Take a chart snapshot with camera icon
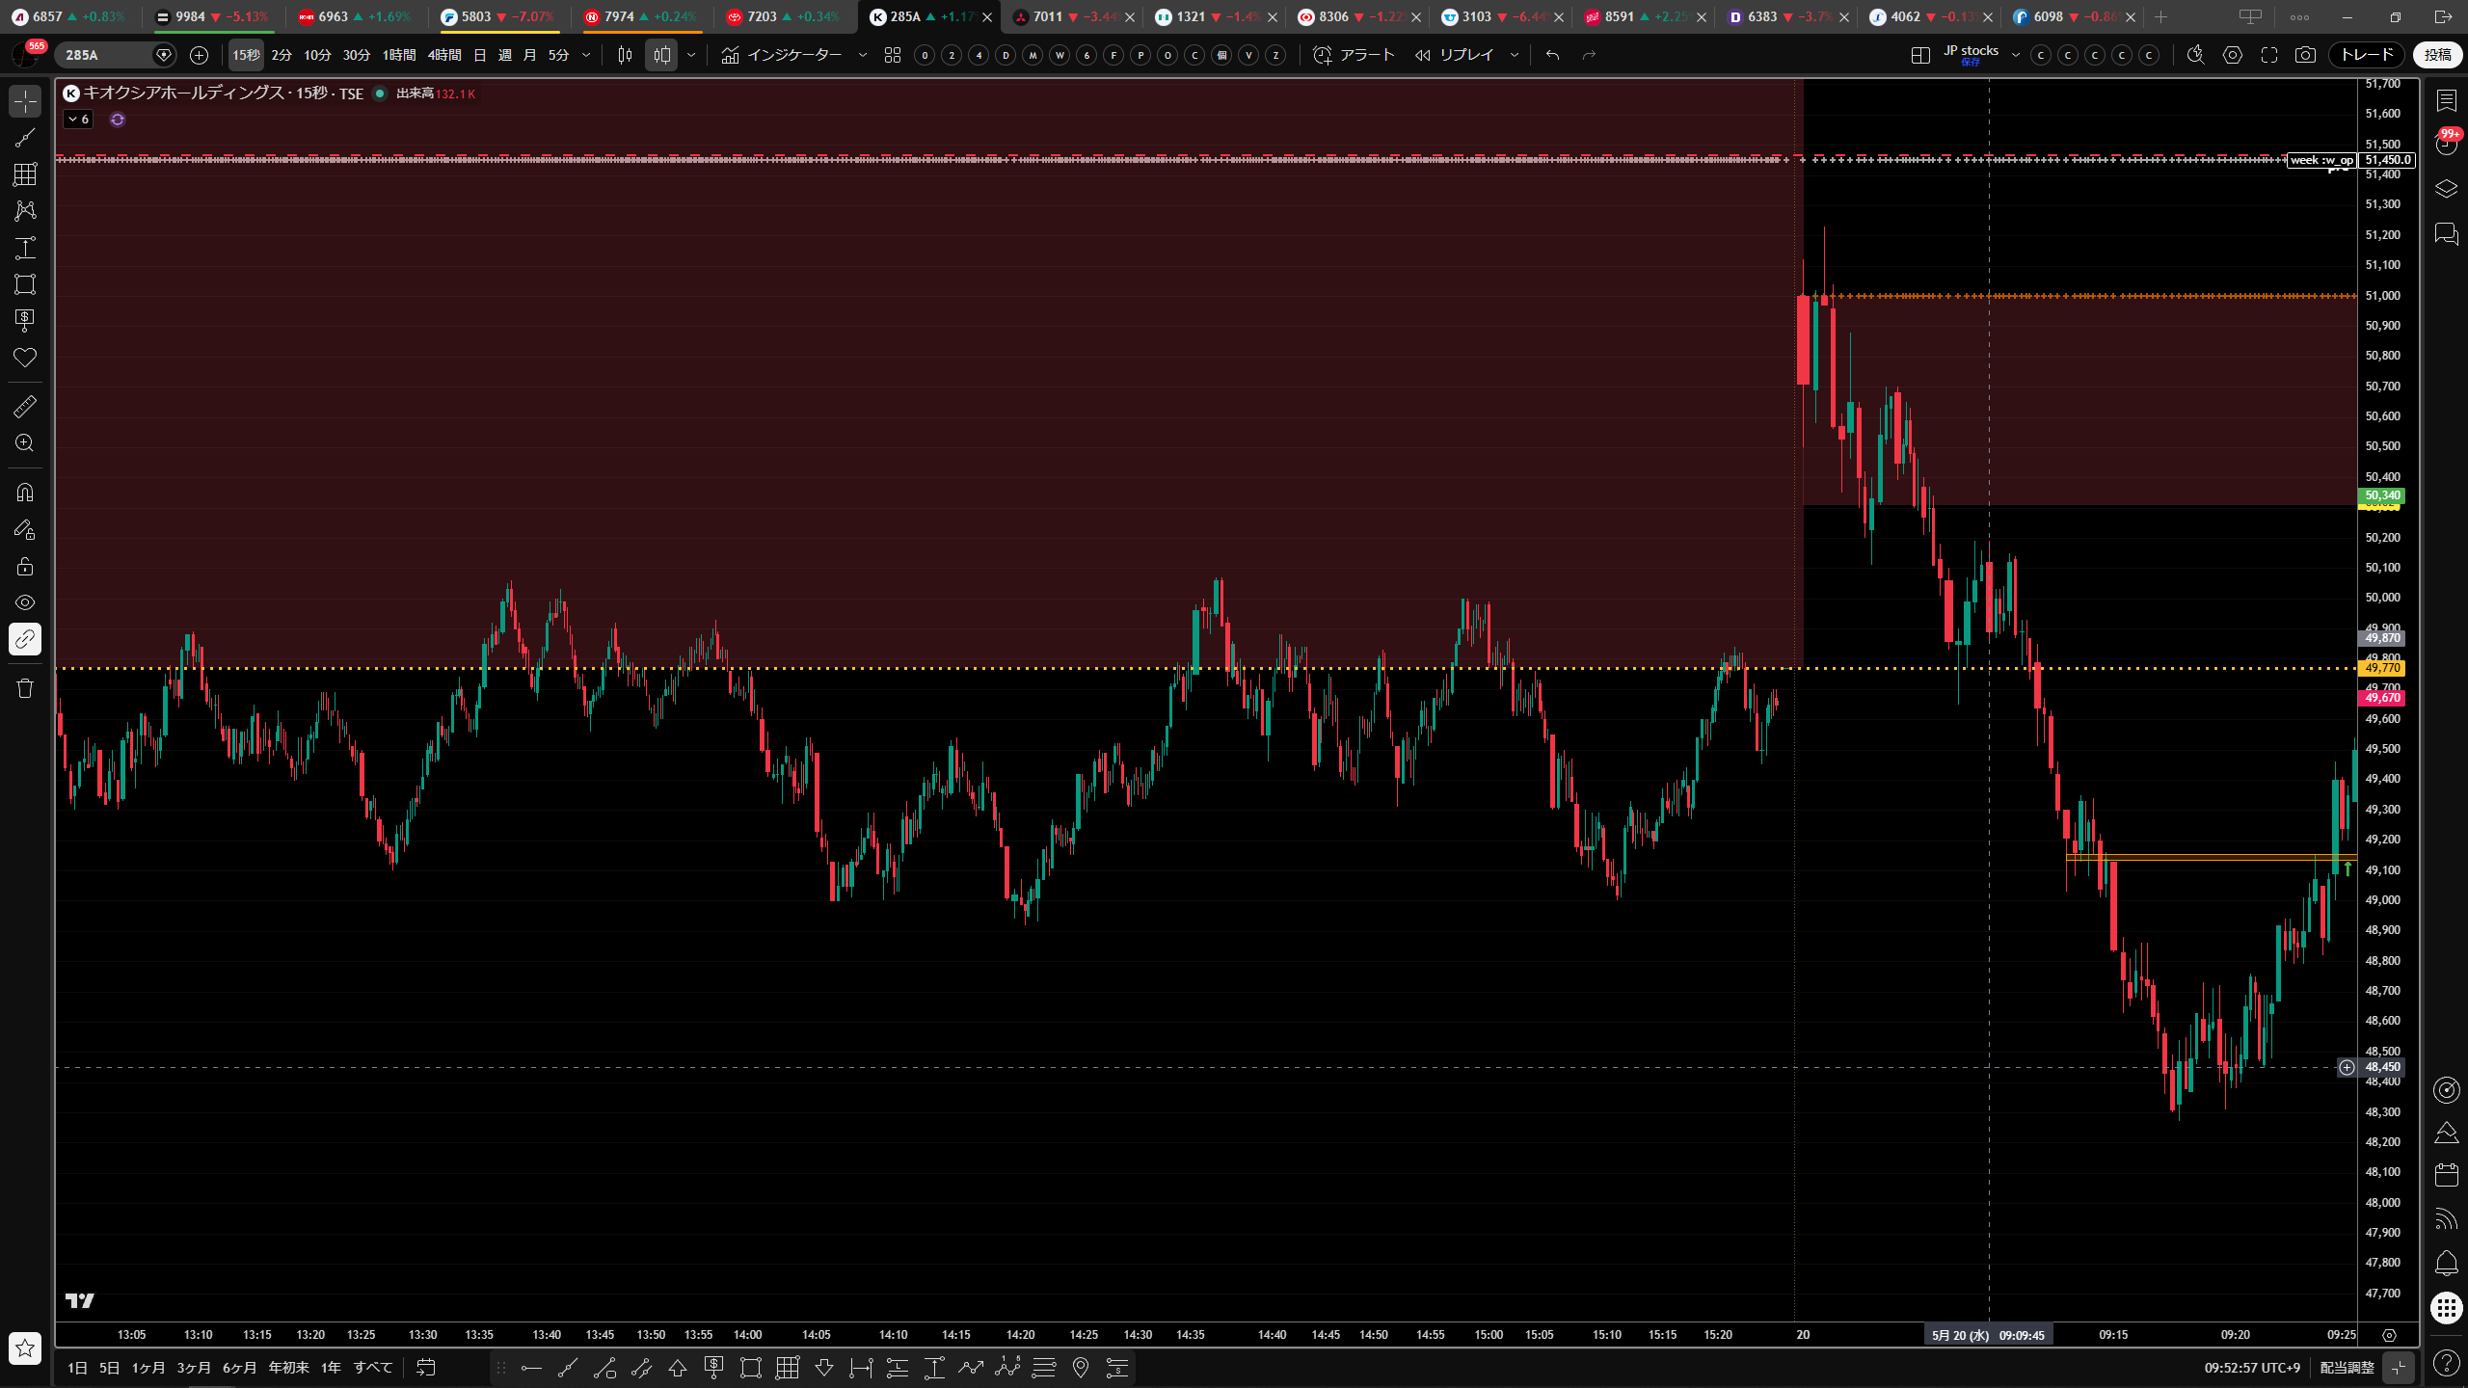The image size is (2468, 1388). (2305, 55)
